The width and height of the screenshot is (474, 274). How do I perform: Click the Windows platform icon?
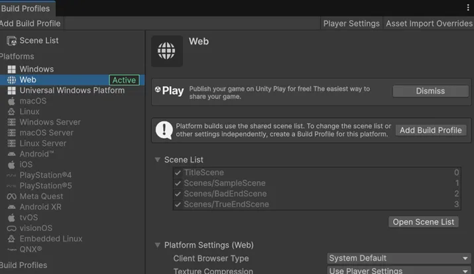pyautogui.click(x=11, y=69)
